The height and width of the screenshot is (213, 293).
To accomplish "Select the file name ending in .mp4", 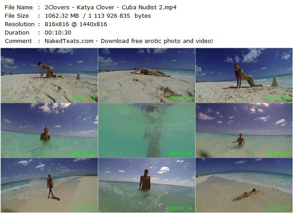I will tap(111, 7).
